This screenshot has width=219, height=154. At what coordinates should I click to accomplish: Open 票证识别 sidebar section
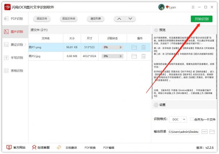click(15, 45)
